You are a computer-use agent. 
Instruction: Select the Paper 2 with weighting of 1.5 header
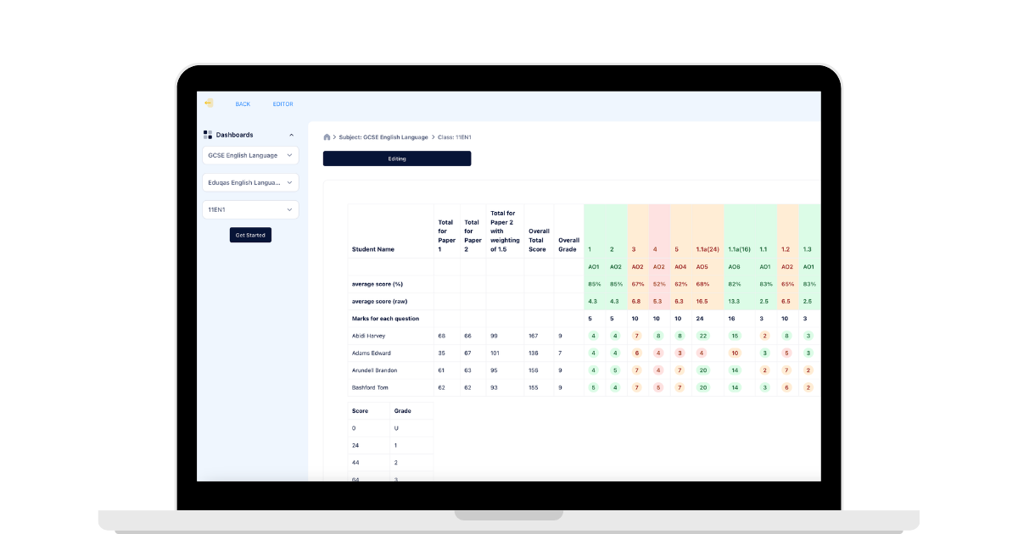[506, 231]
